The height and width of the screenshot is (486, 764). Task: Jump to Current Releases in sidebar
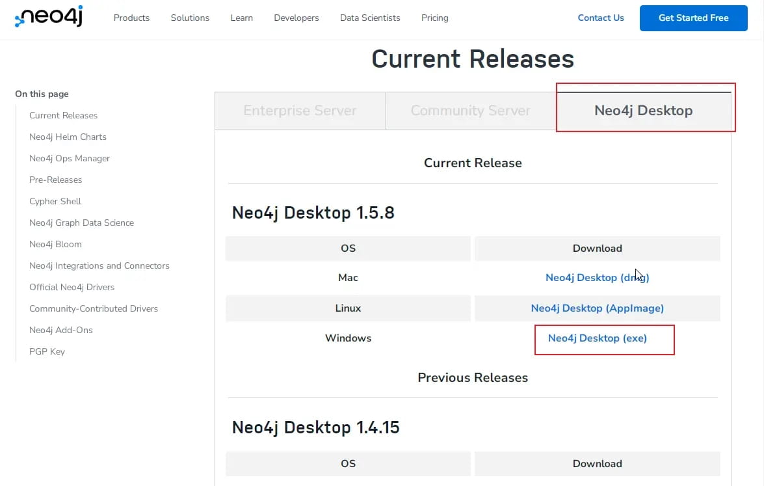coord(63,116)
